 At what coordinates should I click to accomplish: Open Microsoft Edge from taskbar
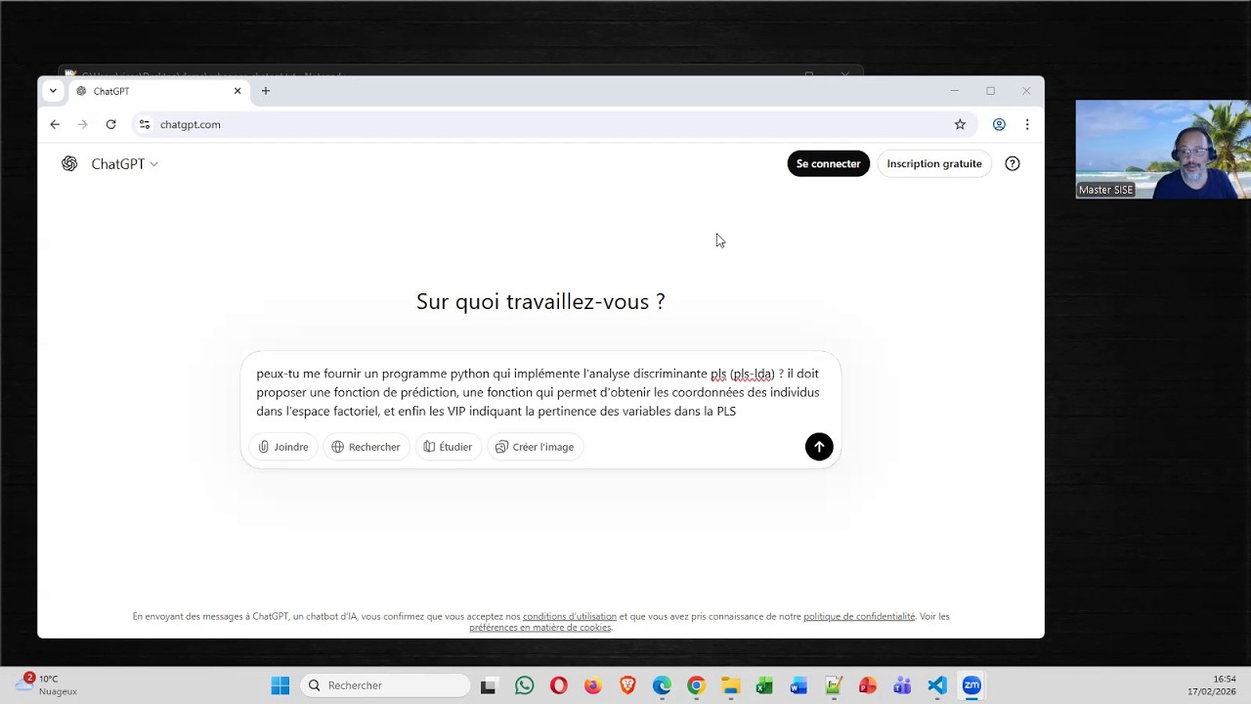pyautogui.click(x=662, y=685)
